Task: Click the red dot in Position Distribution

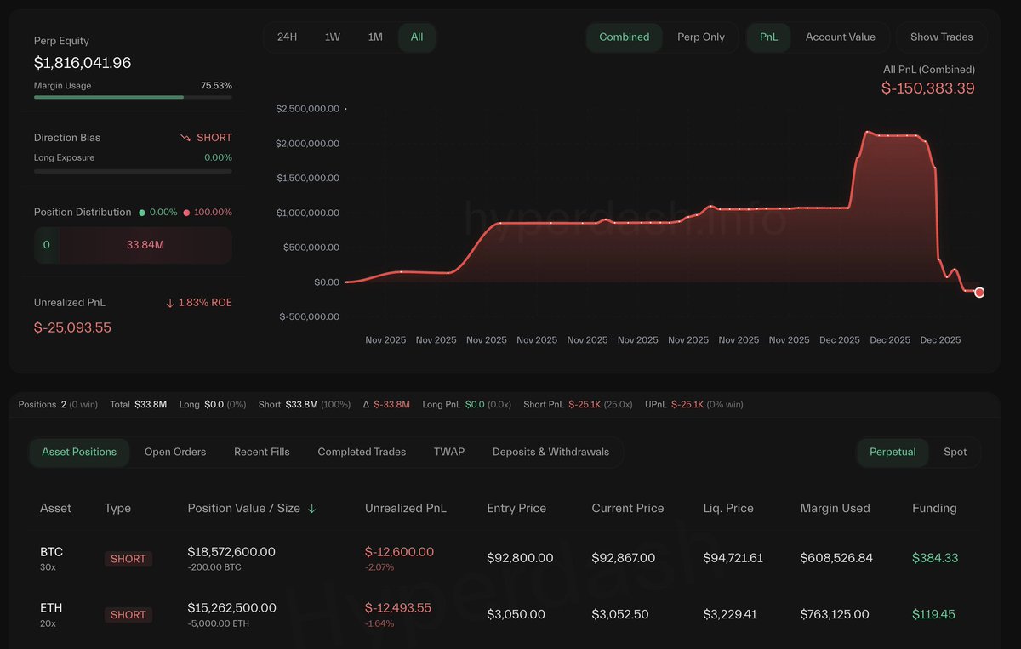Action: coord(186,213)
